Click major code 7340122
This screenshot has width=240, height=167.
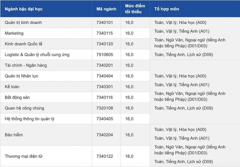coord(105,156)
